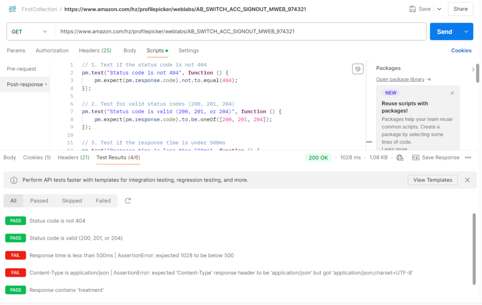Collapse the Packages panel chevron
Image resolution: width=482 pixels, height=305 pixels.
coord(473,70)
